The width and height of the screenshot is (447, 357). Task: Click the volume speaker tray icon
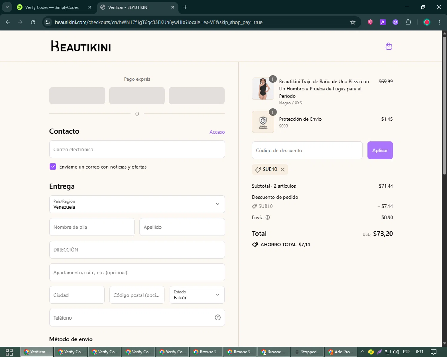click(396, 352)
